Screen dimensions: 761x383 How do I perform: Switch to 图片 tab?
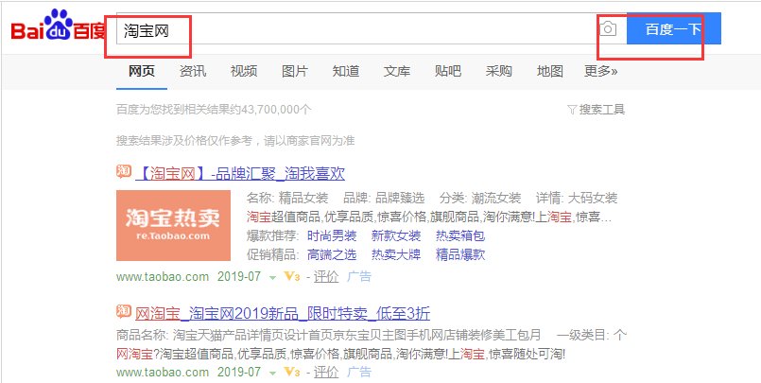(295, 71)
